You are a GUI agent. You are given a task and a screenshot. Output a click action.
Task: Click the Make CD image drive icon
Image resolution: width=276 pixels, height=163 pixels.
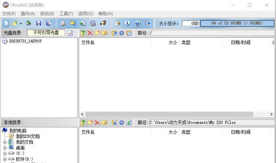[x=63, y=23]
